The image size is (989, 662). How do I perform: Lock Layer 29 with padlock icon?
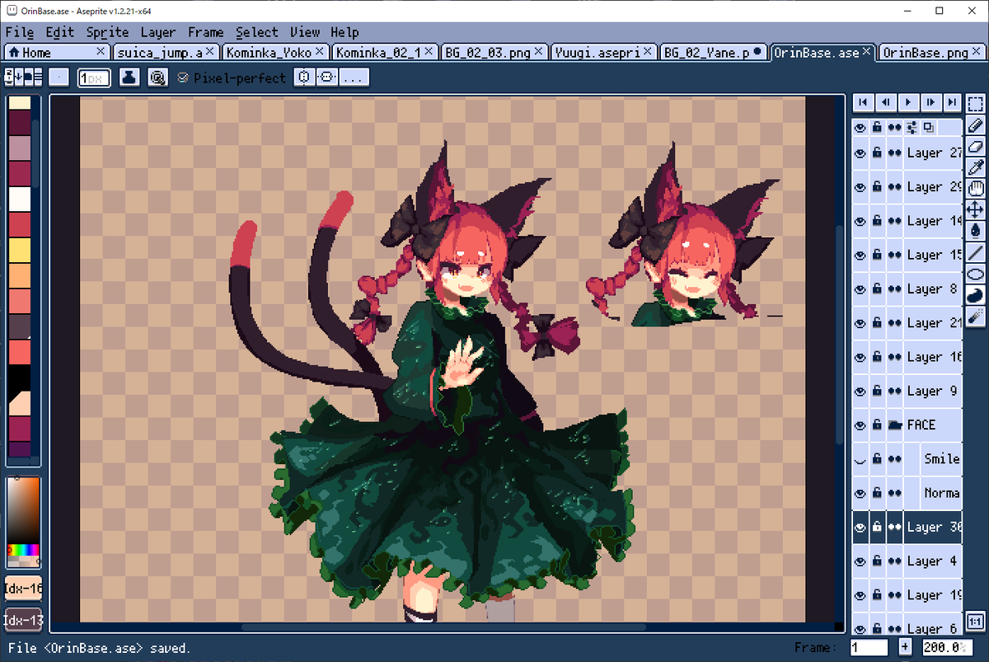878,187
